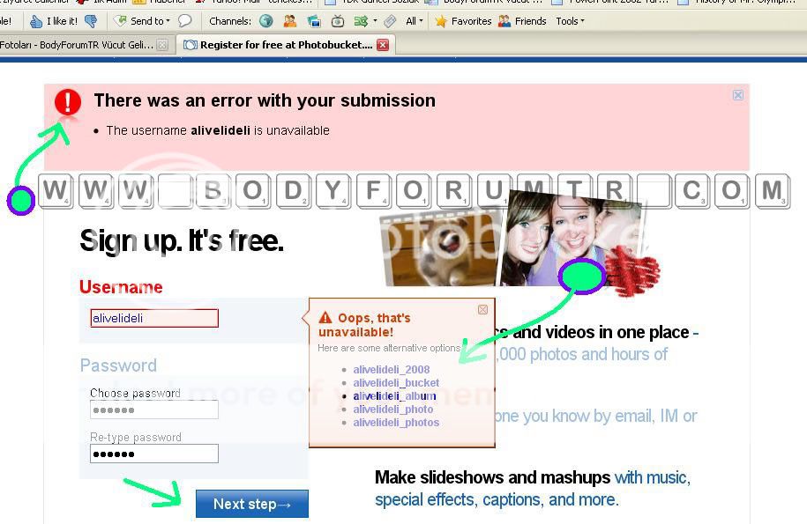
Task: Close the Oops unavailable popup
Action: (482, 309)
